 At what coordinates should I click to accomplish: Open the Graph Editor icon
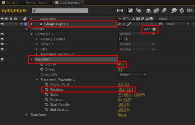(x=190, y=11)
